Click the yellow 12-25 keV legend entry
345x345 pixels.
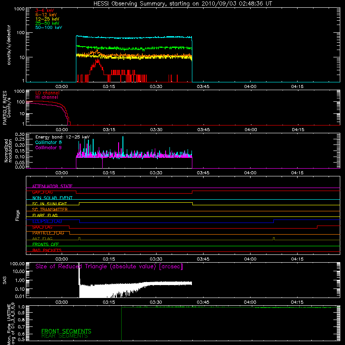click(x=47, y=19)
